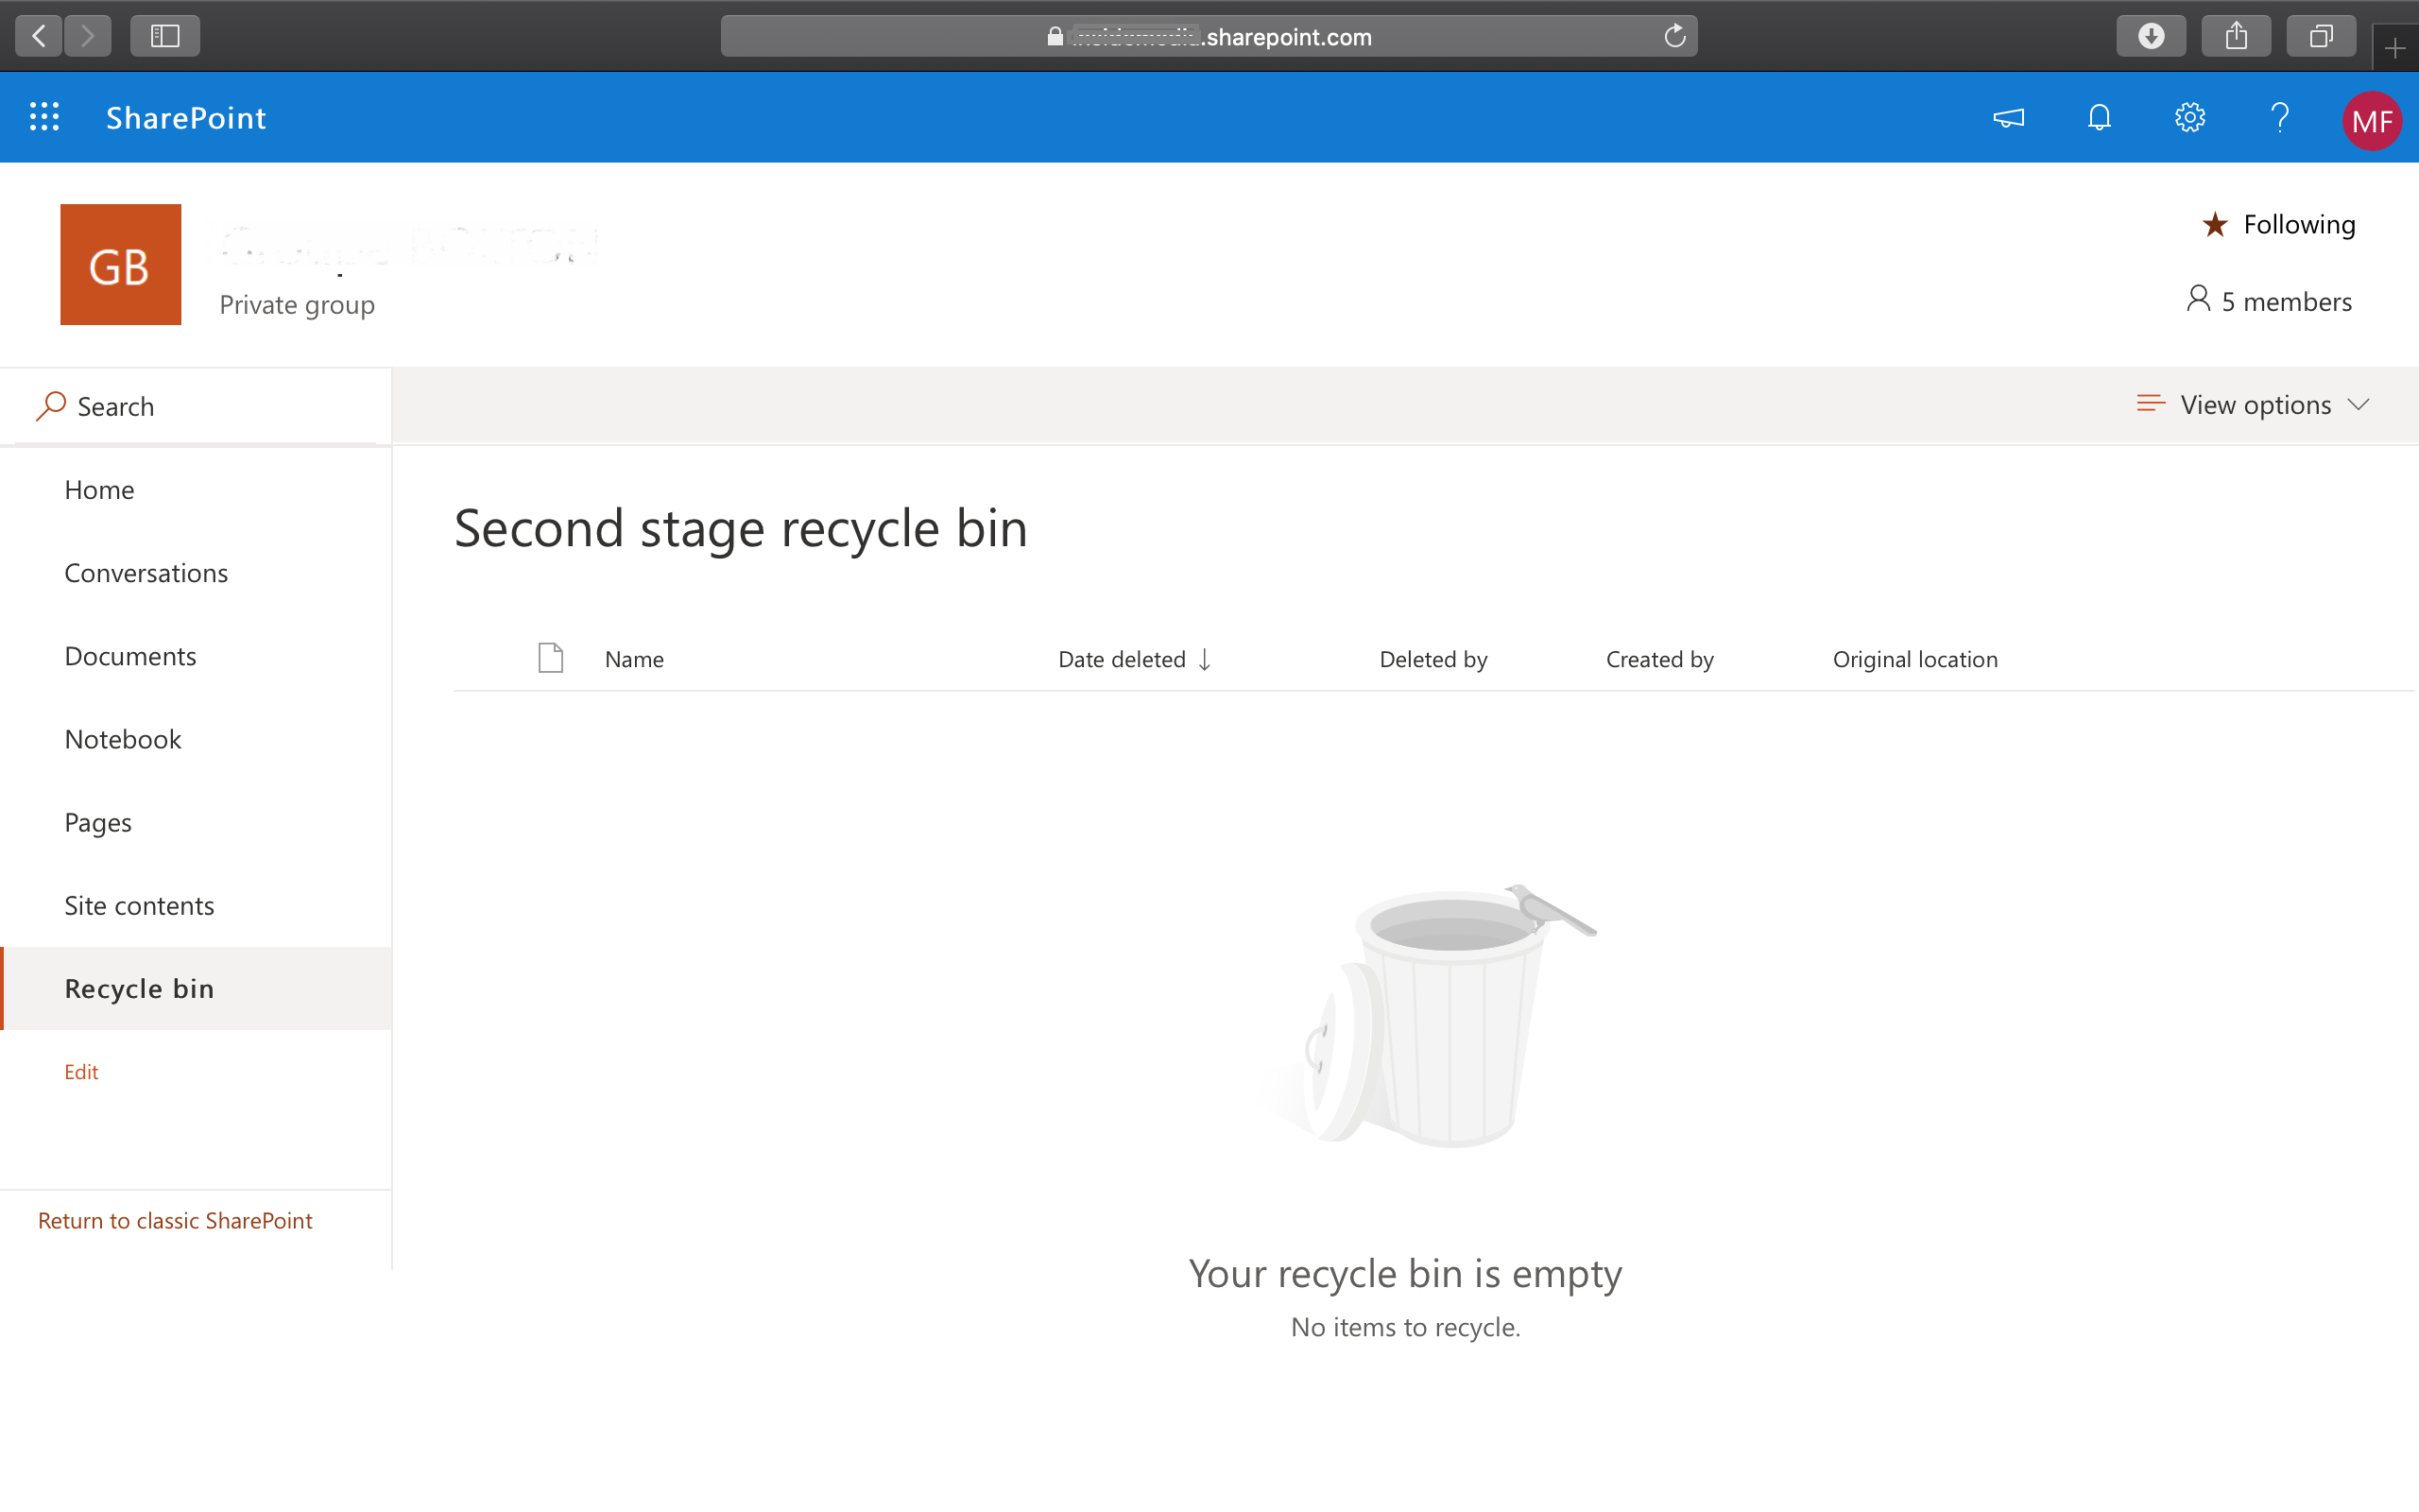Switch to the Conversations section

coord(146,572)
